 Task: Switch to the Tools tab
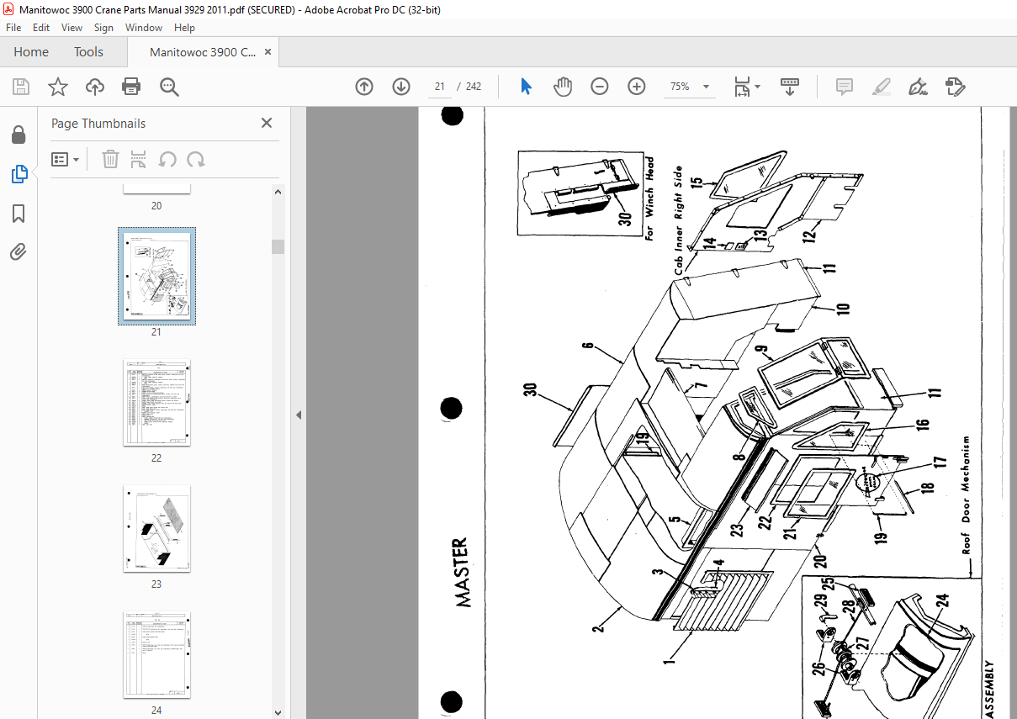[88, 52]
